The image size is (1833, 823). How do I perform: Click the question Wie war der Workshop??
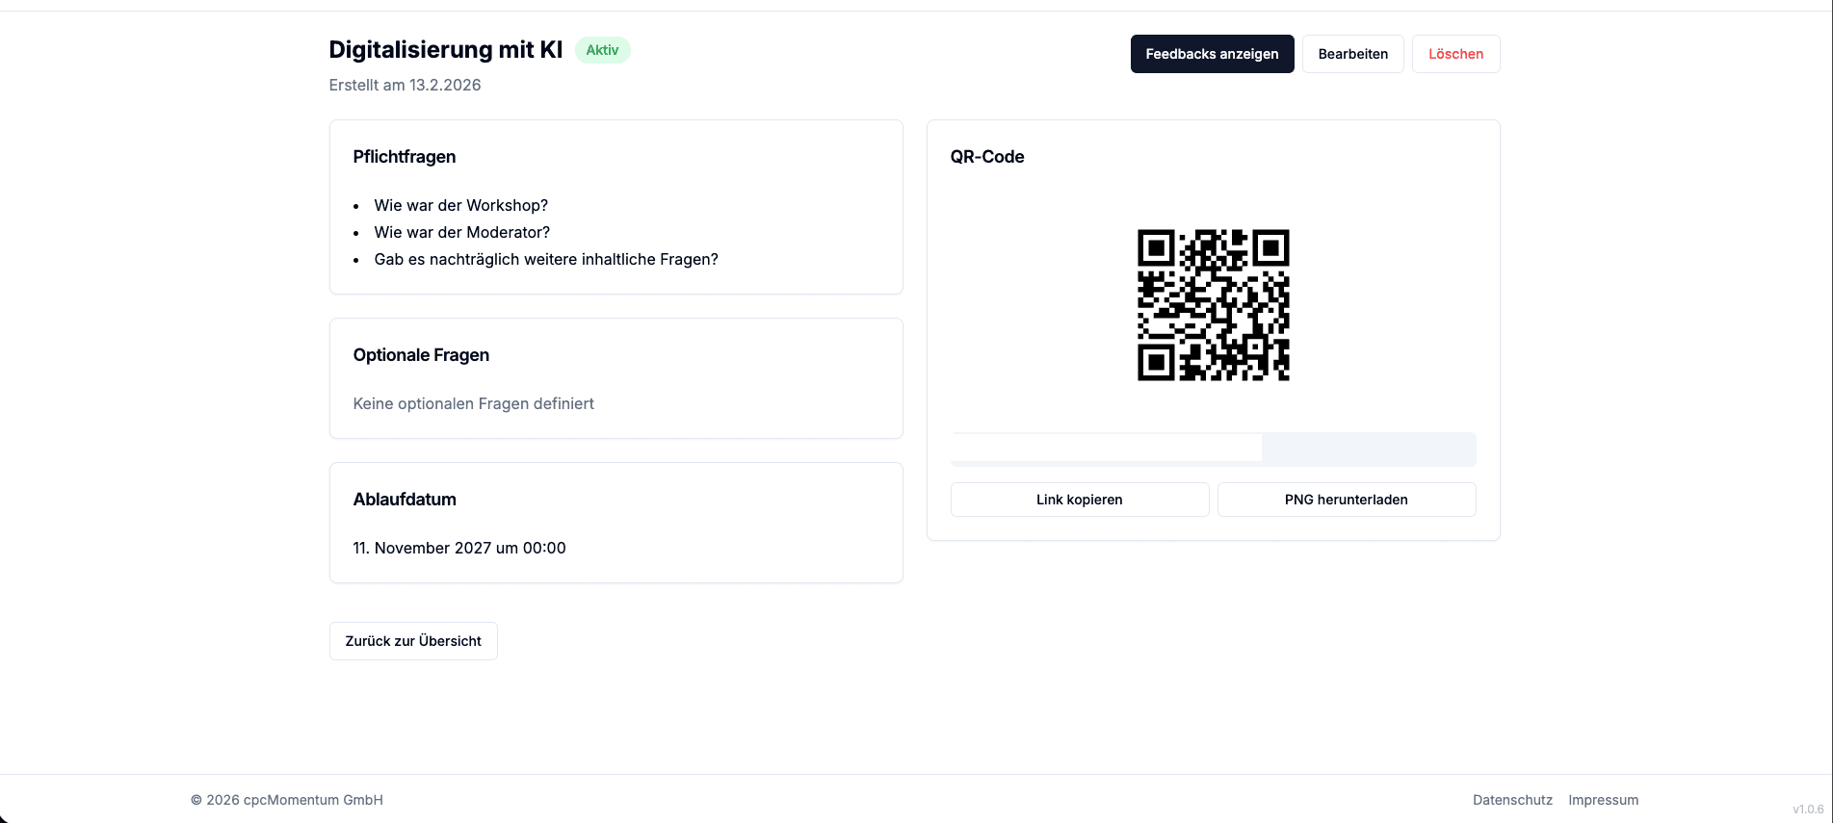(x=461, y=205)
